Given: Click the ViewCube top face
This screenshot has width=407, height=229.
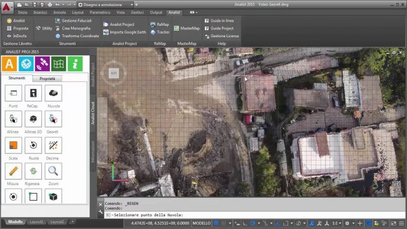Looking at the screenshot, I should [x=113, y=73].
